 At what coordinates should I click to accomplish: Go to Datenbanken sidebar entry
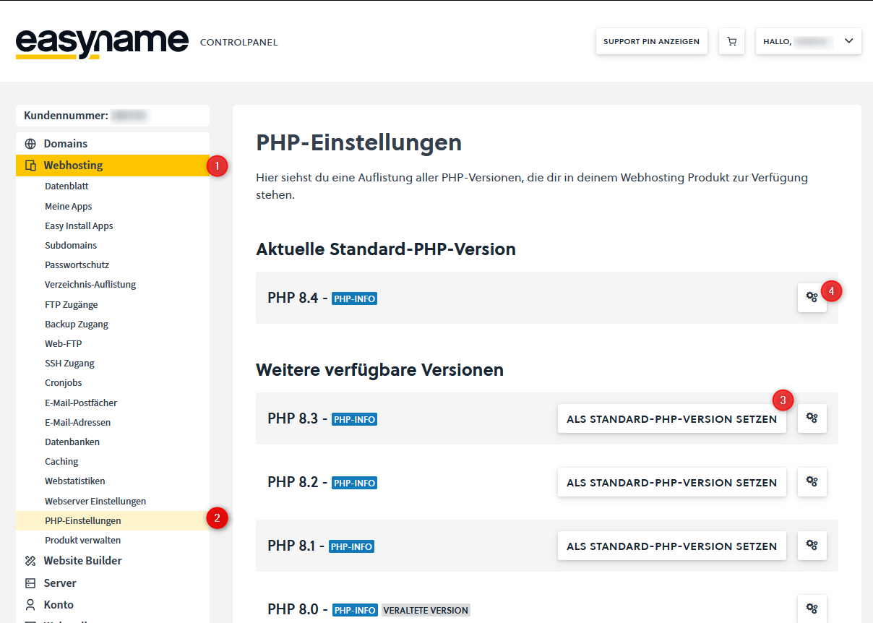pyautogui.click(x=72, y=442)
